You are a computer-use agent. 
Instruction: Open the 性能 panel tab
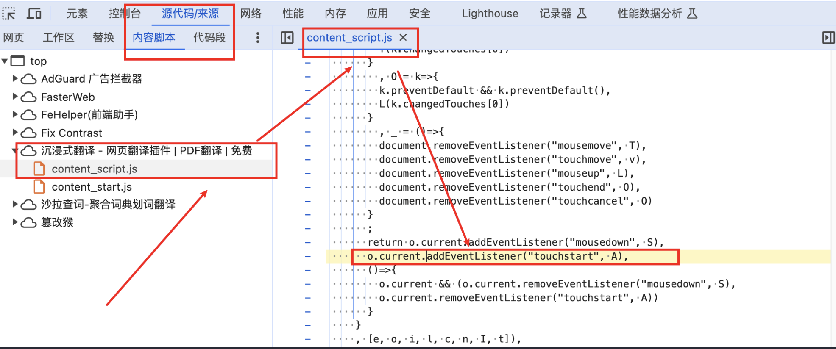[293, 14]
